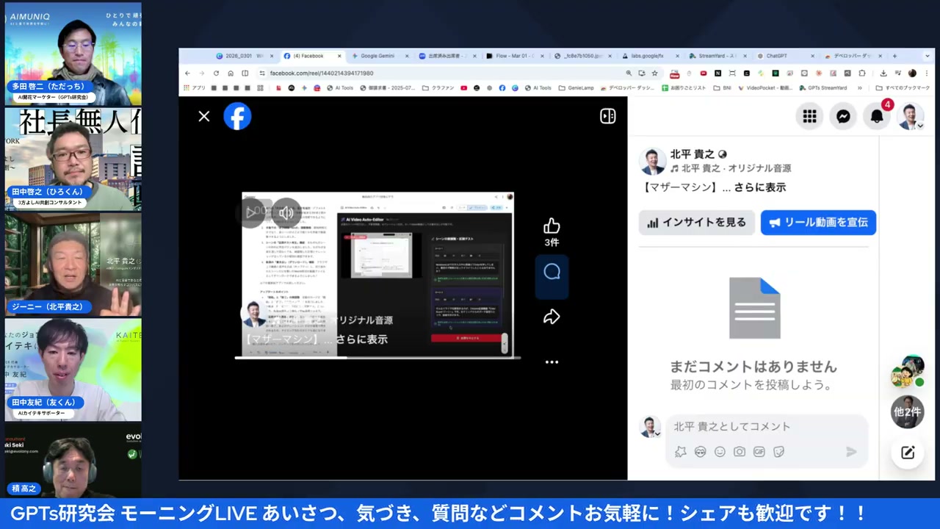Open インサイトを見る insights link
The image size is (940, 529).
696,222
